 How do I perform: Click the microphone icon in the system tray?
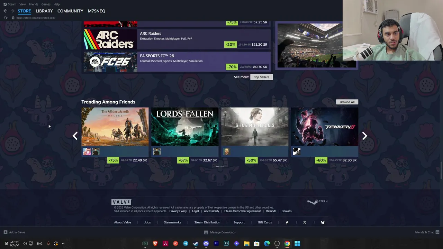pyautogui.click(x=48, y=243)
